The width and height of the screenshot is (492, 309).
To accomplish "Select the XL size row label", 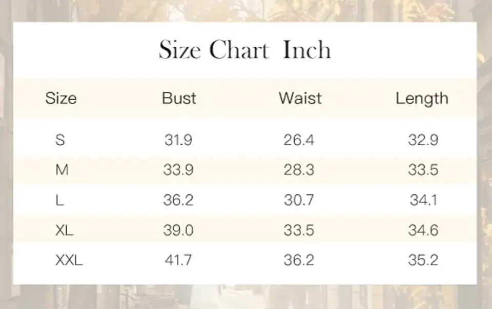I will pos(64,230).
